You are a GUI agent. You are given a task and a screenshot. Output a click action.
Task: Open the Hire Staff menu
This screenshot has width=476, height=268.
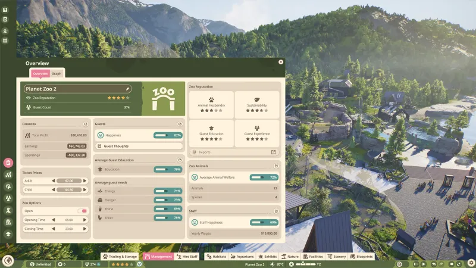tap(187, 257)
